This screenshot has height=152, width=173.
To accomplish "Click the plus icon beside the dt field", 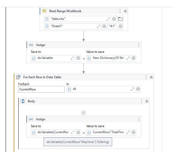I will click(x=138, y=89).
